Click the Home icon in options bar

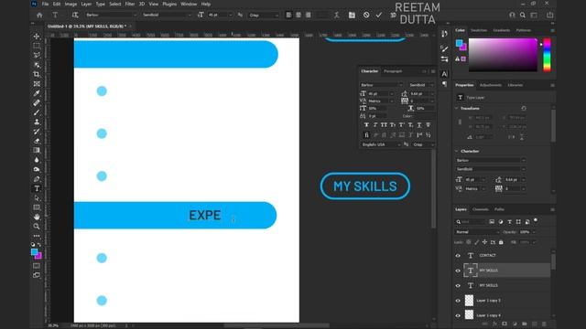[39, 15]
